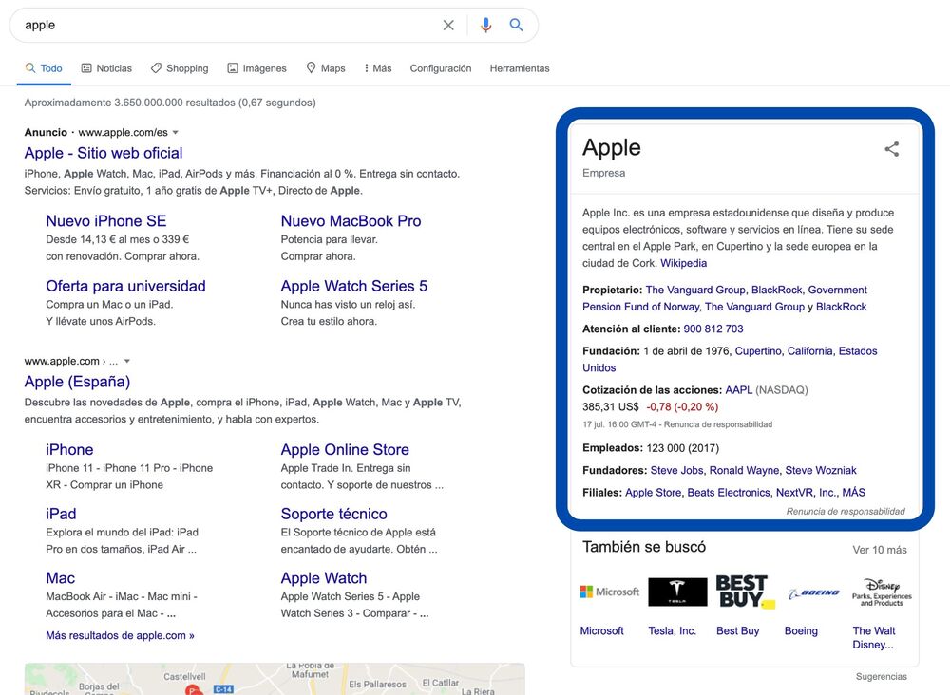Click the Best Buy logo
The height and width of the screenshot is (695, 950).
pos(745,591)
